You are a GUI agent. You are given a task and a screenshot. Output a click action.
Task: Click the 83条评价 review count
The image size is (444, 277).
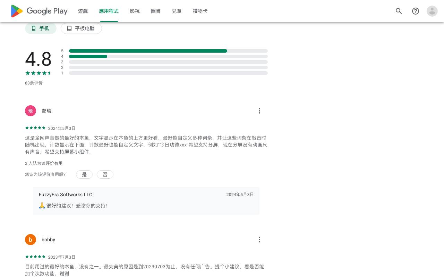34,83
